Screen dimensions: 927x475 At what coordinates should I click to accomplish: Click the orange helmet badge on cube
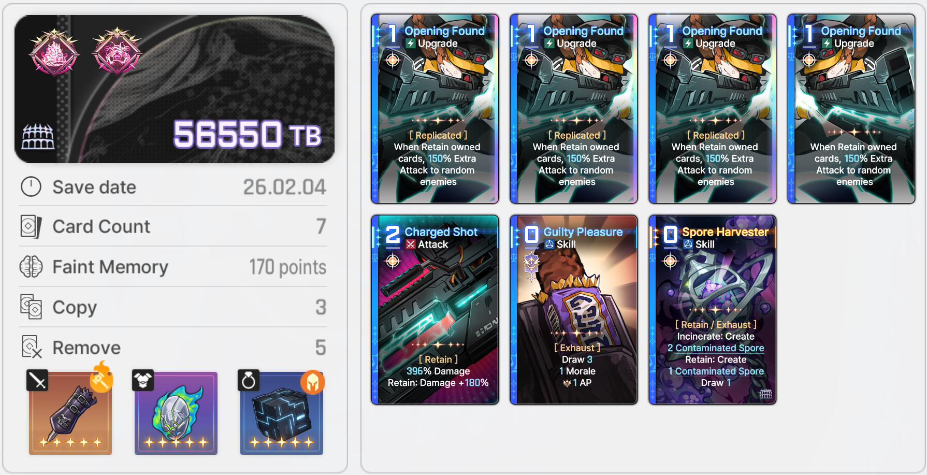[x=313, y=382]
